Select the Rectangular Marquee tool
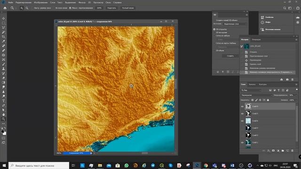The height and width of the screenshot is (169, 301). [3, 23]
